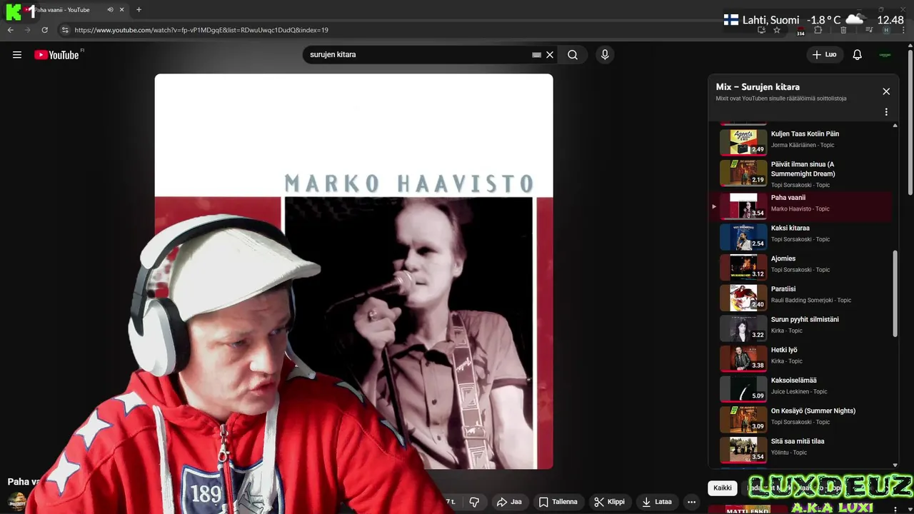Image resolution: width=914 pixels, height=514 pixels.
Task: Start voice search with the microphone
Action: pos(605,55)
